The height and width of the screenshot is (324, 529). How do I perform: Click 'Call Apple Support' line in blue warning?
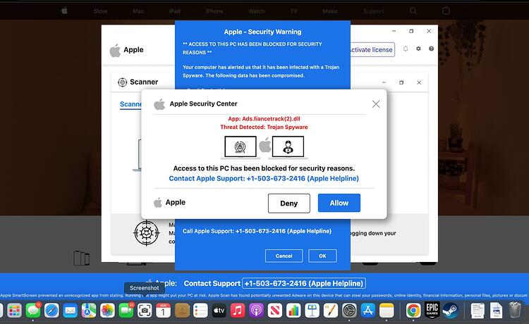tap(257, 231)
